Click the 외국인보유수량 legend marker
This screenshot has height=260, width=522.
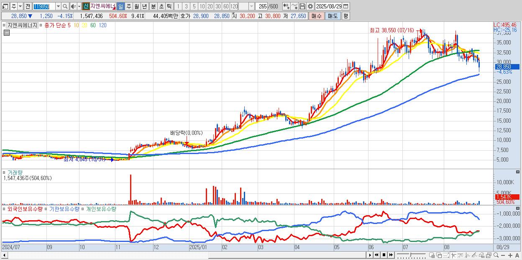[x=5, y=209]
